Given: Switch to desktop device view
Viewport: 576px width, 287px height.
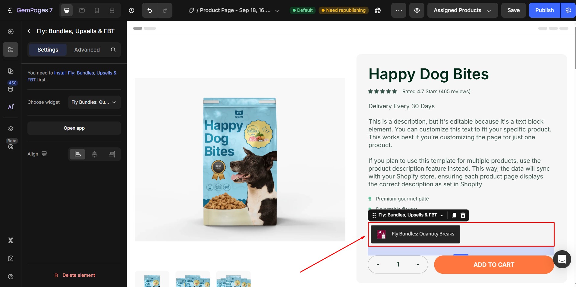Looking at the screenshot, I should 67,11.
